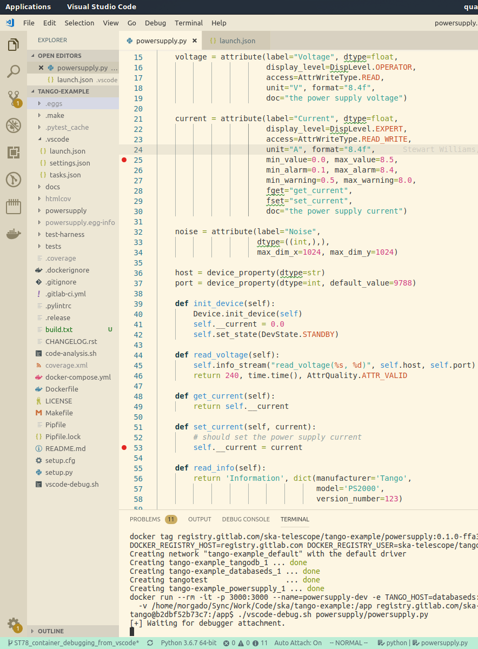
Task: Click Visual Studio Code in the top bar
Action: 102,7
